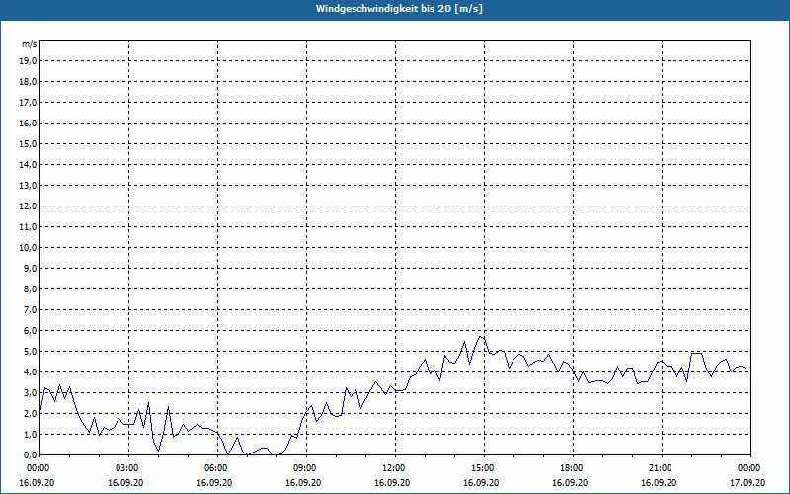Click the 06:00 time axis label
Viewport: 790px width, 494px height.
click(215, 467)
